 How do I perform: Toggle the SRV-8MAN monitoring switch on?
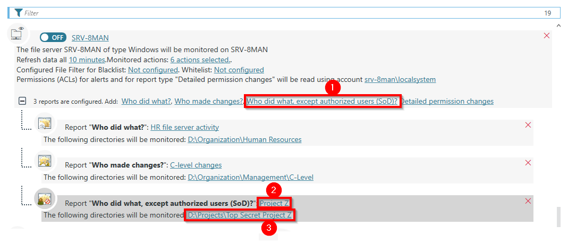[x=53, y=37]
